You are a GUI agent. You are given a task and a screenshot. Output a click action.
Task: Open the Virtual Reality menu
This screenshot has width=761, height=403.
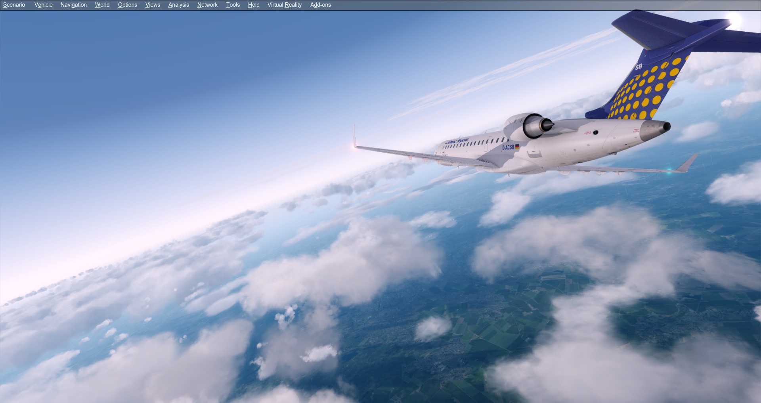[284, 5]
